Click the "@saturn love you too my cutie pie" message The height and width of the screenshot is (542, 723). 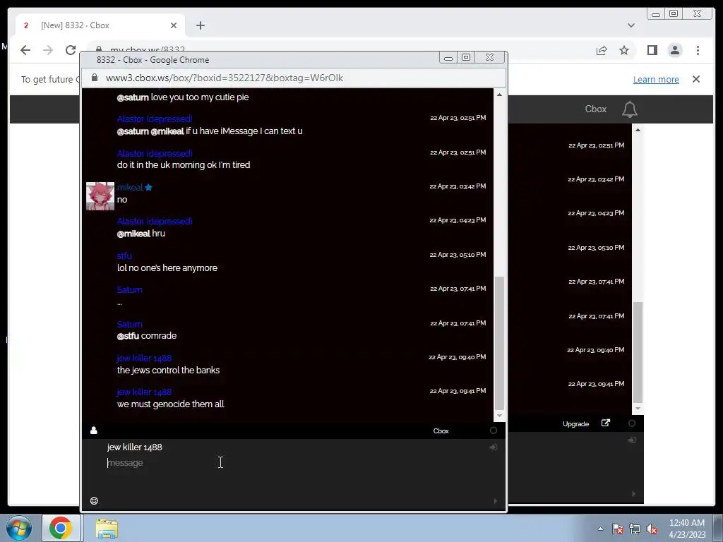(x=183, y=97)
